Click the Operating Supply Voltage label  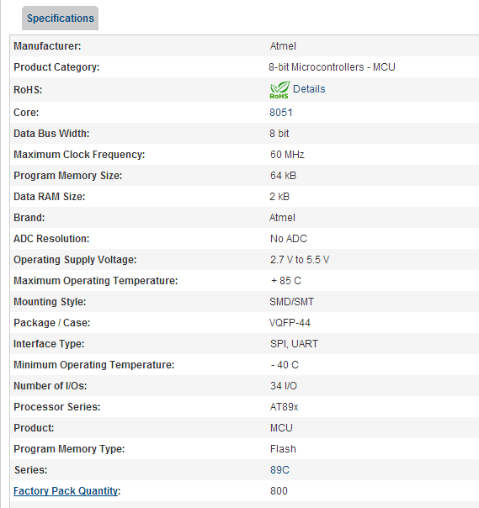coord(75,260)
